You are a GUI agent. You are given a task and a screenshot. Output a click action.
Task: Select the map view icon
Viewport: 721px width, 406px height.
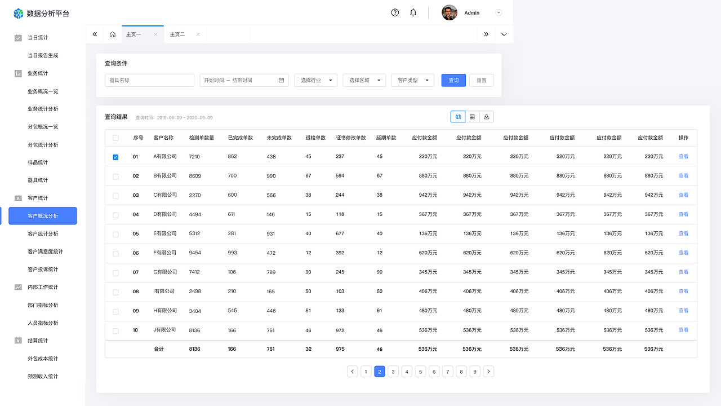click(458, 117)
